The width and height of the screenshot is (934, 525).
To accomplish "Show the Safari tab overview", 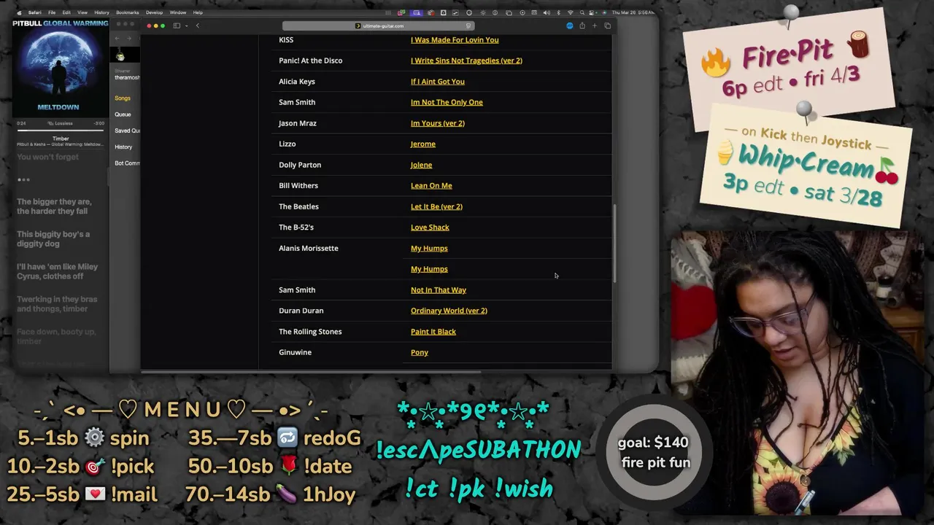I will click(607, 26).
